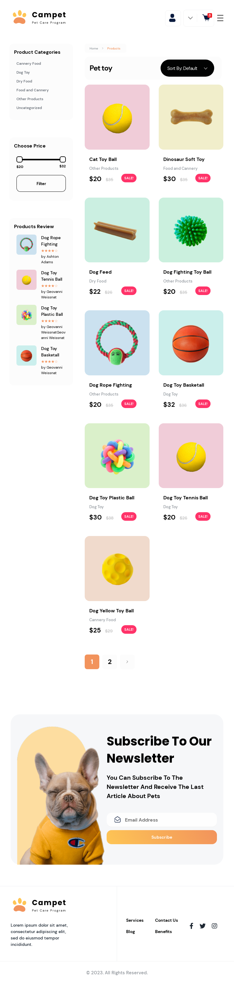Open the Twitter icon in footer
The height and width of the screenshot is (981, 234).
coord(203,926)
